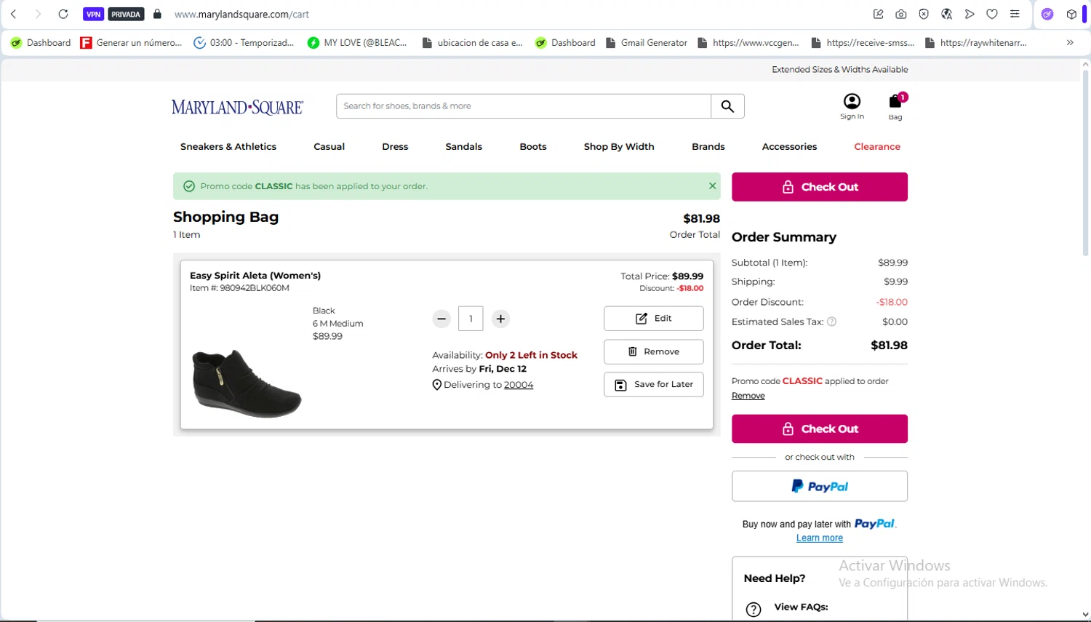Viewport: 1091px width, 622px height.
Task: Click the search magnifier button
Action: pyautogui.click(x=727, y=106)
